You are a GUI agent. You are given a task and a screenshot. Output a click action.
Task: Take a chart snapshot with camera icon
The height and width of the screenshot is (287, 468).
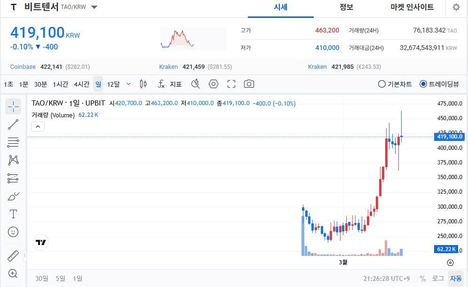tap(249, 84)
